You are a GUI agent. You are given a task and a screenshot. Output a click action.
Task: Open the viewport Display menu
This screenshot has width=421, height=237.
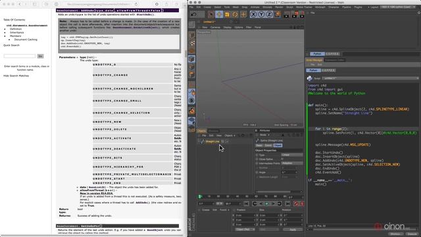(x=228, y=28)
